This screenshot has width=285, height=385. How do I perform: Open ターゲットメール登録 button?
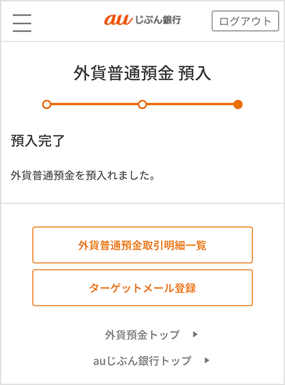142,287
